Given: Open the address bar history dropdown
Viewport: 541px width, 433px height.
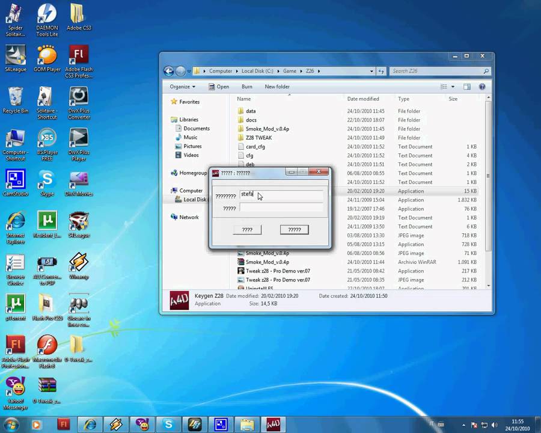Looking at the screenshot, I should coord(372,71).
